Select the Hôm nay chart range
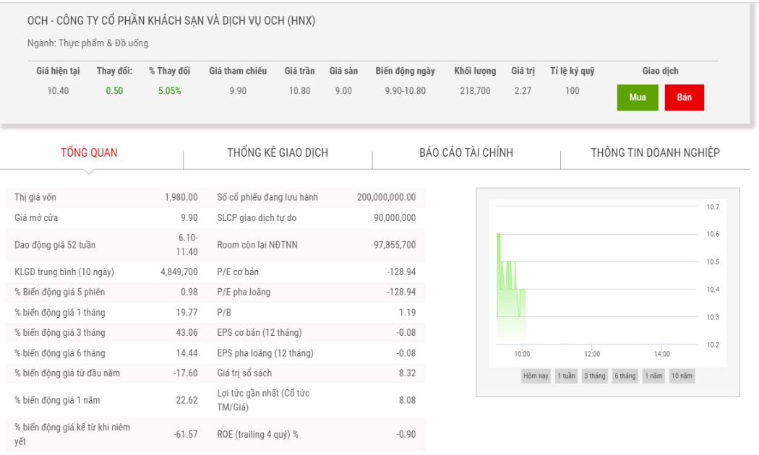The height and width of the screenshot is (455, 759). point(536,376)
